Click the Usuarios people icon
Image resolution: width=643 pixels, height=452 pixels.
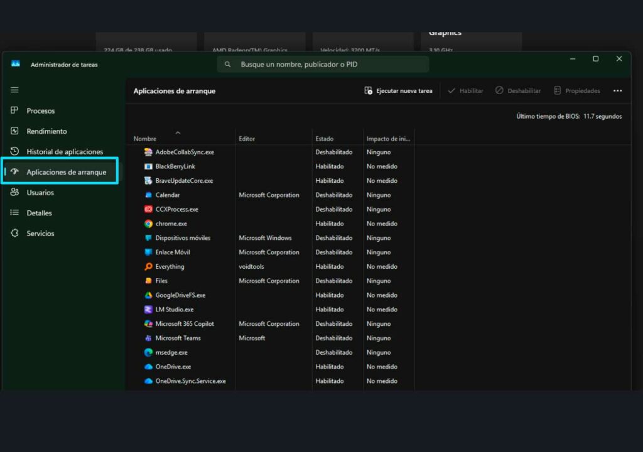point(14,191)
